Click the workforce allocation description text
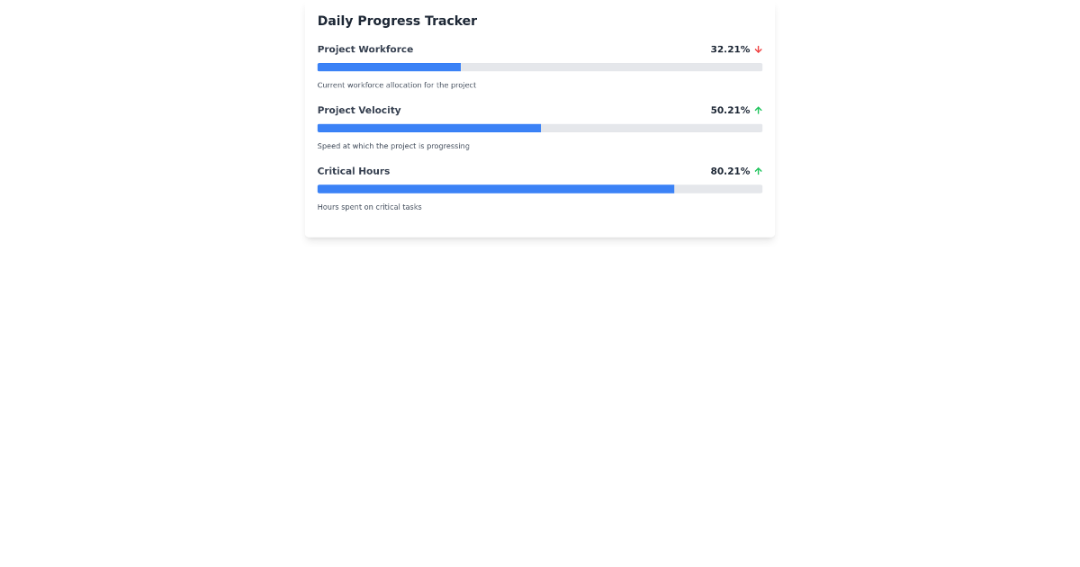1080x567 pixels. (396, 85)
